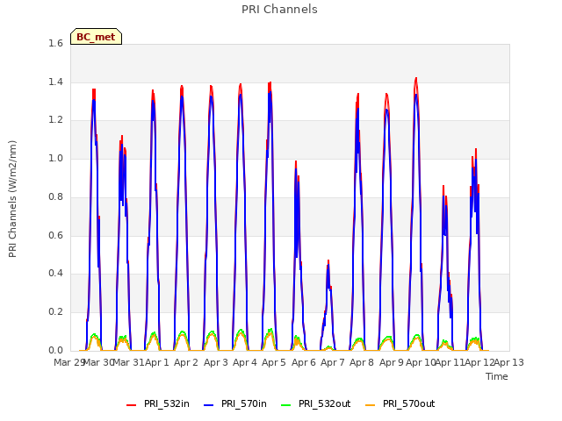Click the Apr 13 x-axis tick label

(509, 362)
